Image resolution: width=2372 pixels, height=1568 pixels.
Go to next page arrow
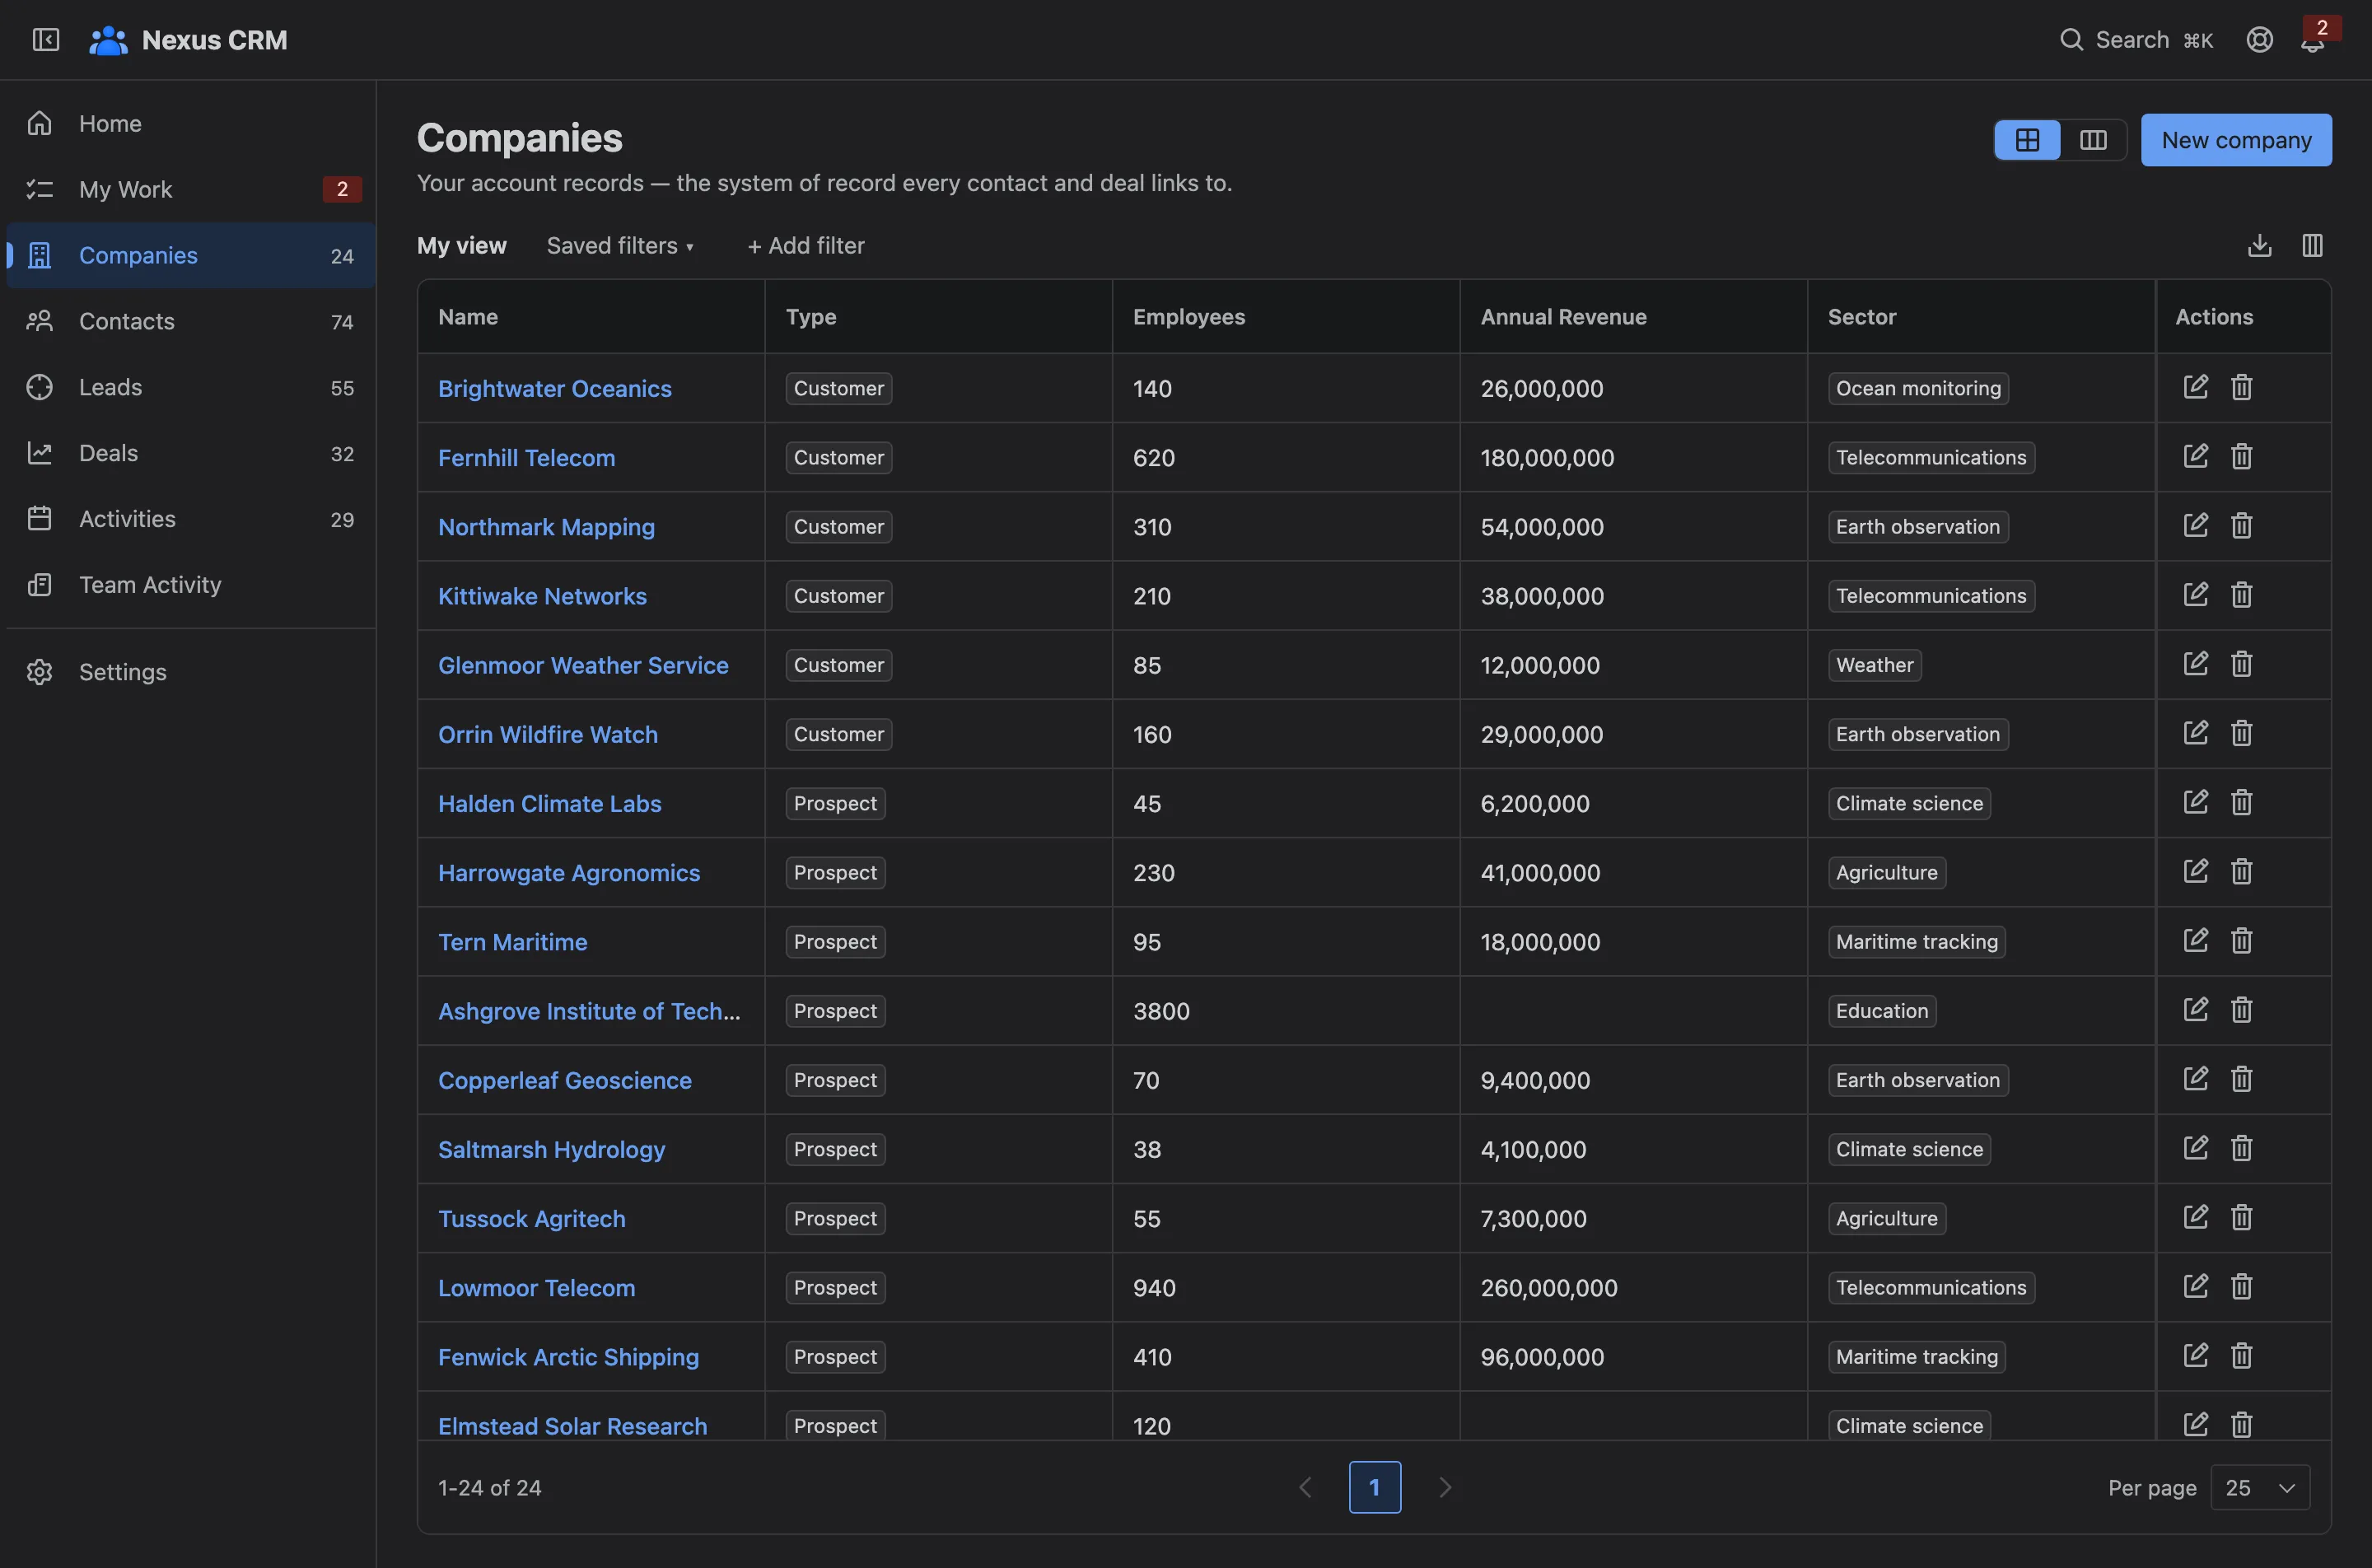1444,1488
